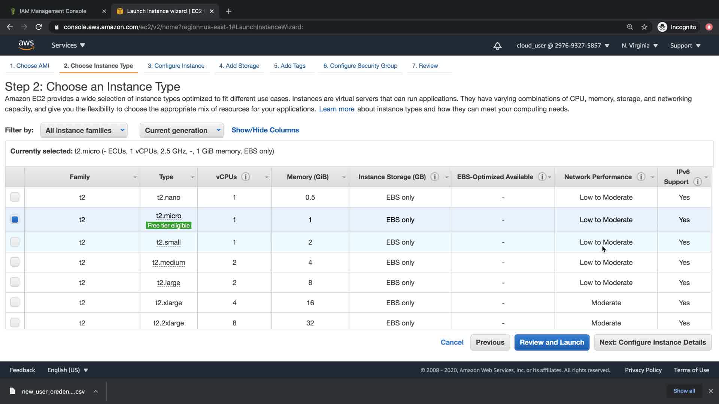Click the AWS logo home icon
This screenshot has width=719, height=404.
click(x=26, y=45)
